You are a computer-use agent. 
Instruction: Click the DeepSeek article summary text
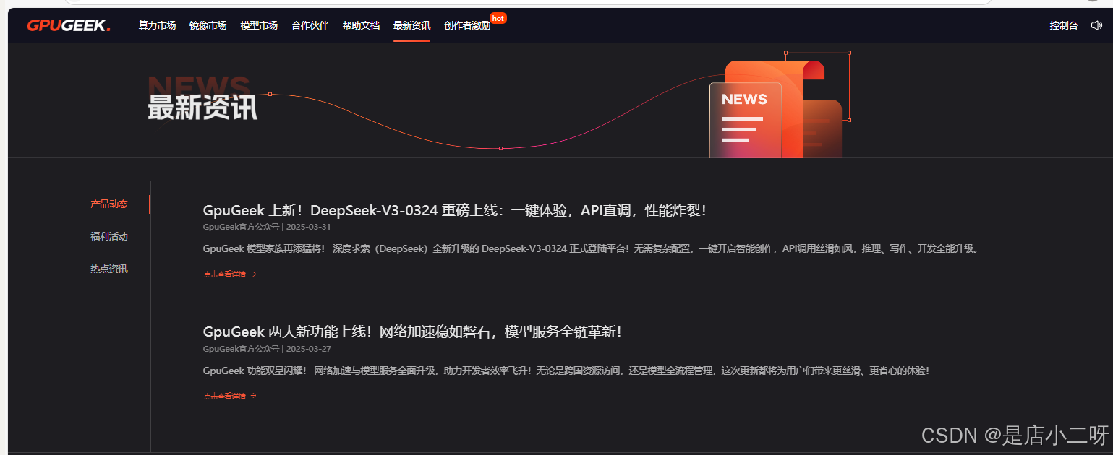click(591, 248)
